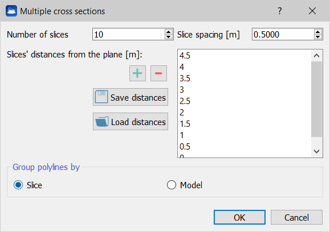Confirm the dialog with the OK button
This screenshot has height=232, width=330.
pyautogui.click(x=239, y=217)
